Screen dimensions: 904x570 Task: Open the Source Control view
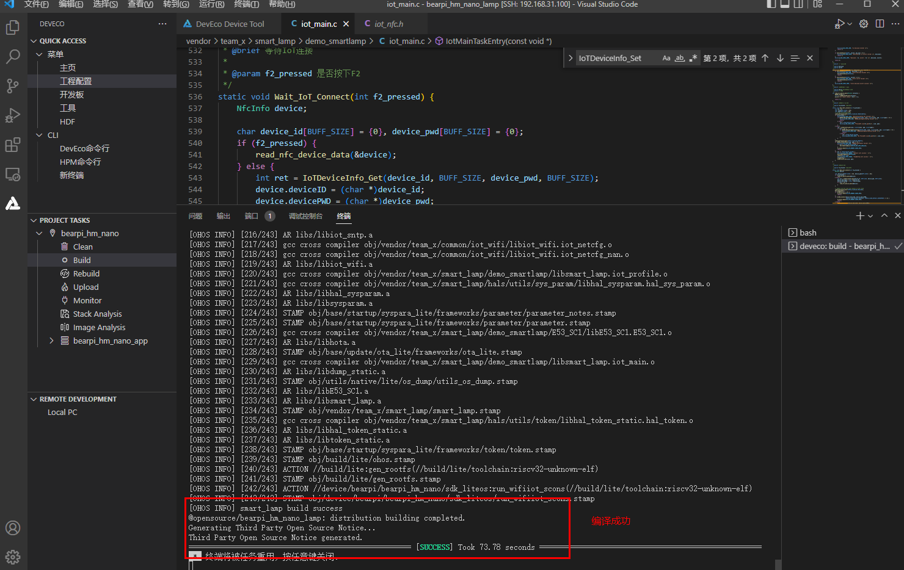(13, 86)
